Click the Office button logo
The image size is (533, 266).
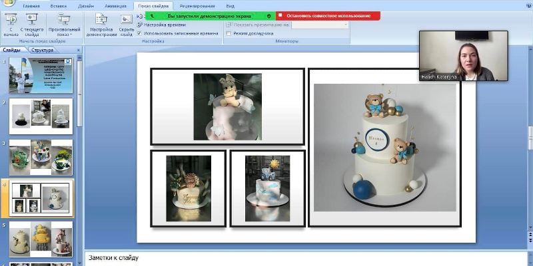(7, 3)
